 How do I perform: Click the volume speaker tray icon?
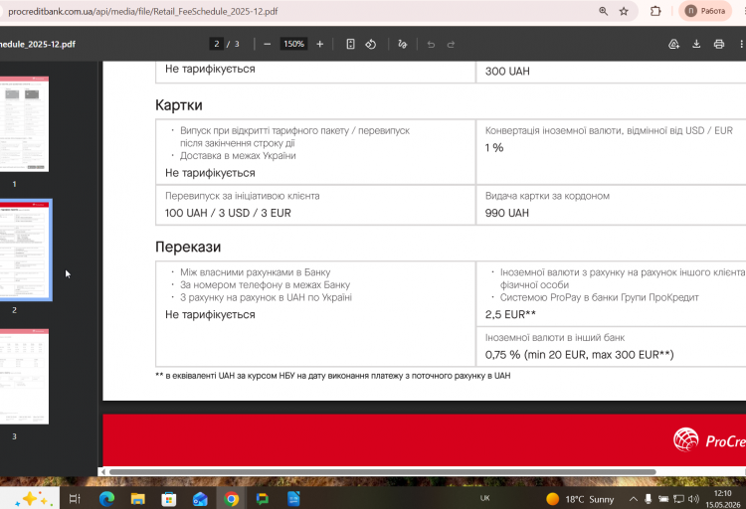(x=693, y=499)
